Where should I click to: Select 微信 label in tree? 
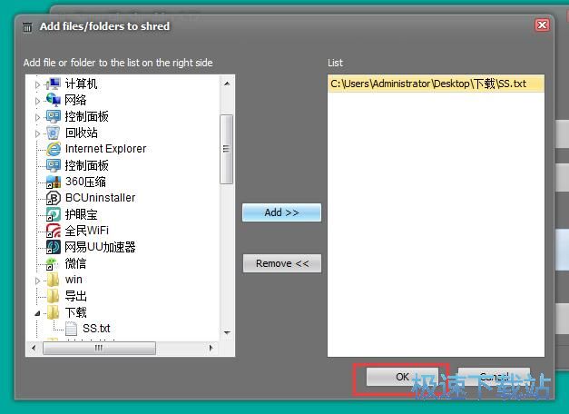click(75, 263)
